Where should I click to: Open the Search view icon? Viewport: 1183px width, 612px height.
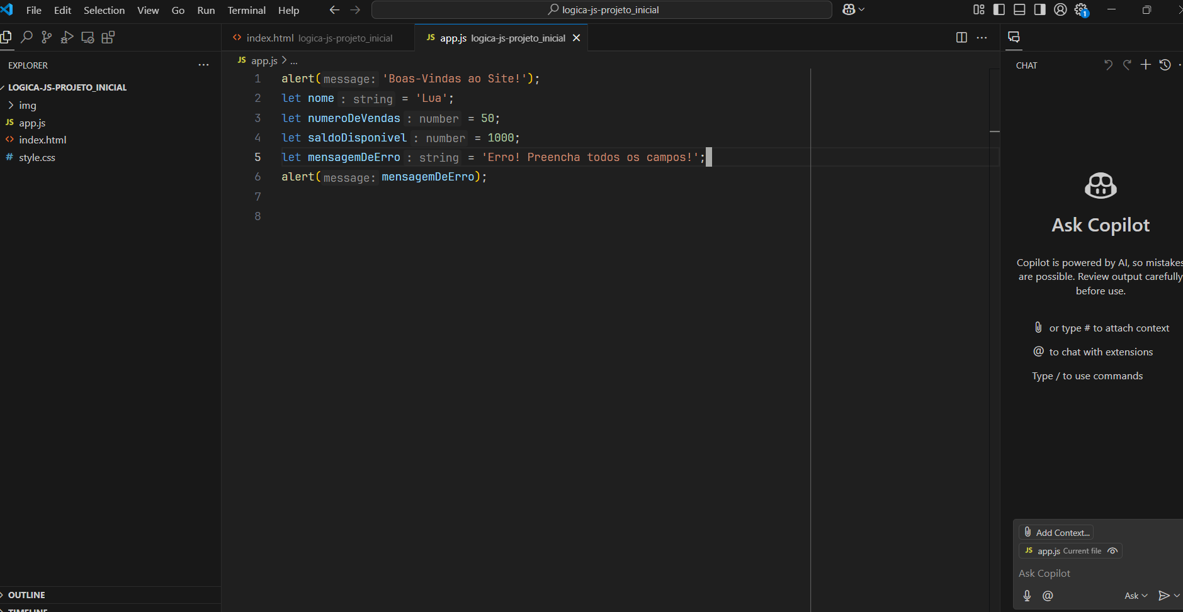26,38
